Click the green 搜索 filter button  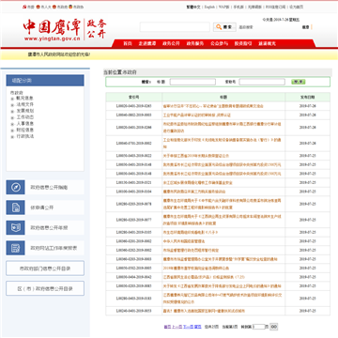point(298,82)
